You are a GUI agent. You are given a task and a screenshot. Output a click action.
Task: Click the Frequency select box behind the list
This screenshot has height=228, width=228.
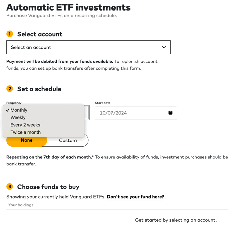(x=87, y=113)
